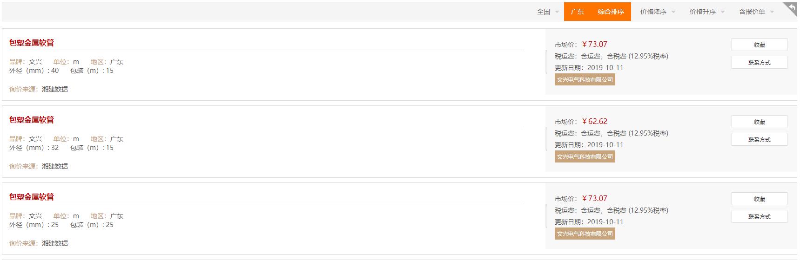Open third 包塑金属软管 product title (外径 25)
The width and height of the screenshot is (800, 260).
pyautogui.click(x=32, y=197)
